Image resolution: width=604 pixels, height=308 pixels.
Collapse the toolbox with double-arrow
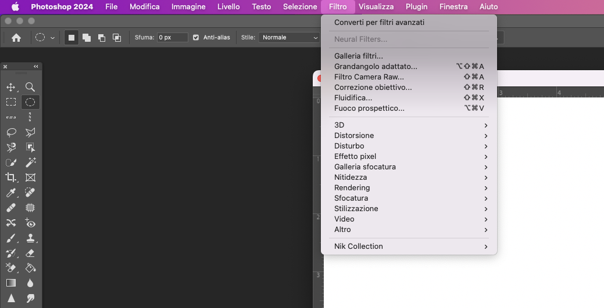coord(36,67)
